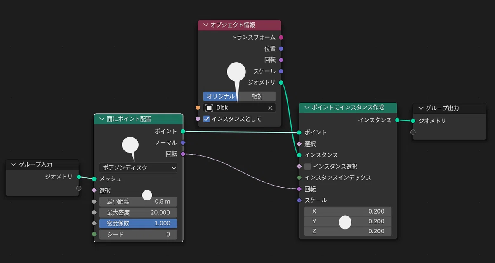Click the グループ出力 ジオメトリ input socket
Viewport: 495px width, 263px height.
pos(413,121)
